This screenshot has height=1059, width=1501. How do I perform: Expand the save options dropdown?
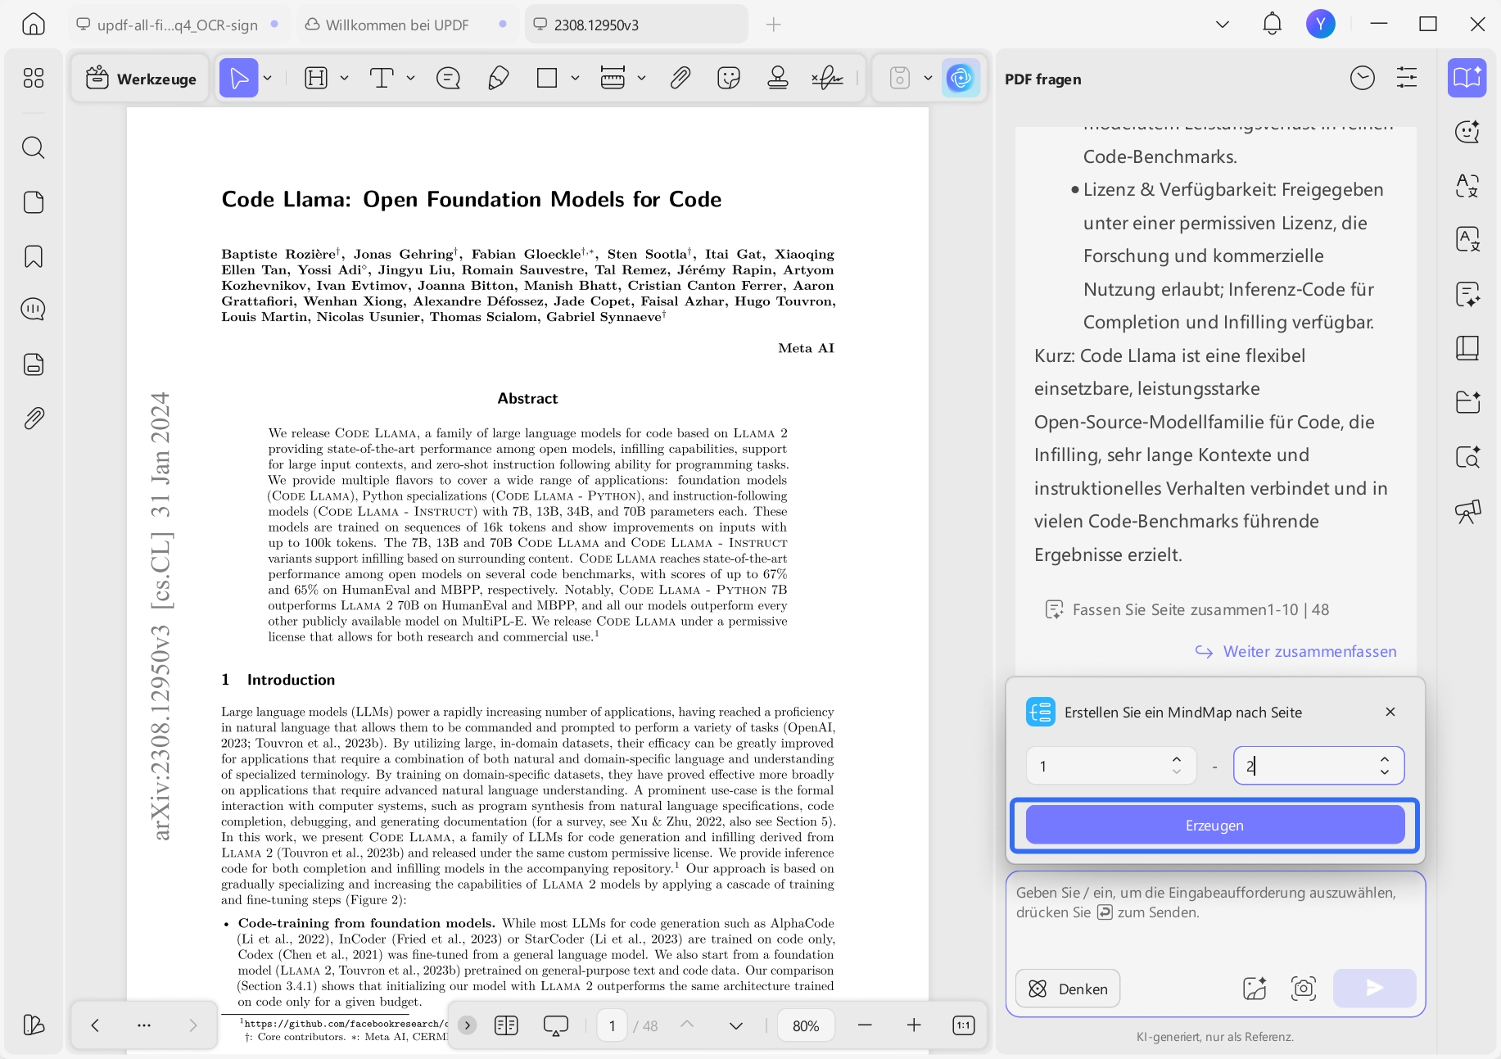click(928, 79)
